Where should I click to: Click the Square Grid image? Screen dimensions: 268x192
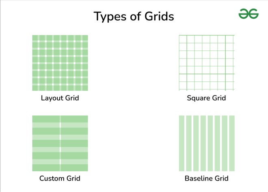pyautogui.click(x=207, y=63)
